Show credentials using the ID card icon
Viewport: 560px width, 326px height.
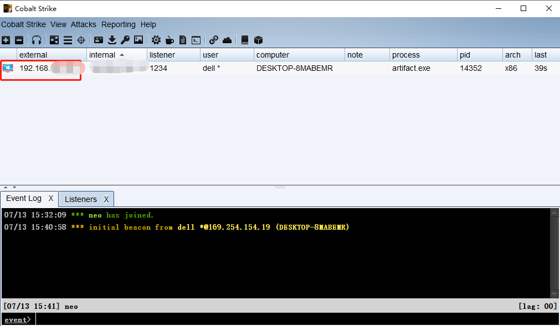[x=99, y=40]
